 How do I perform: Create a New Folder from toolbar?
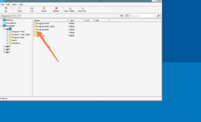pyautogui.click(x=70, y=8)
